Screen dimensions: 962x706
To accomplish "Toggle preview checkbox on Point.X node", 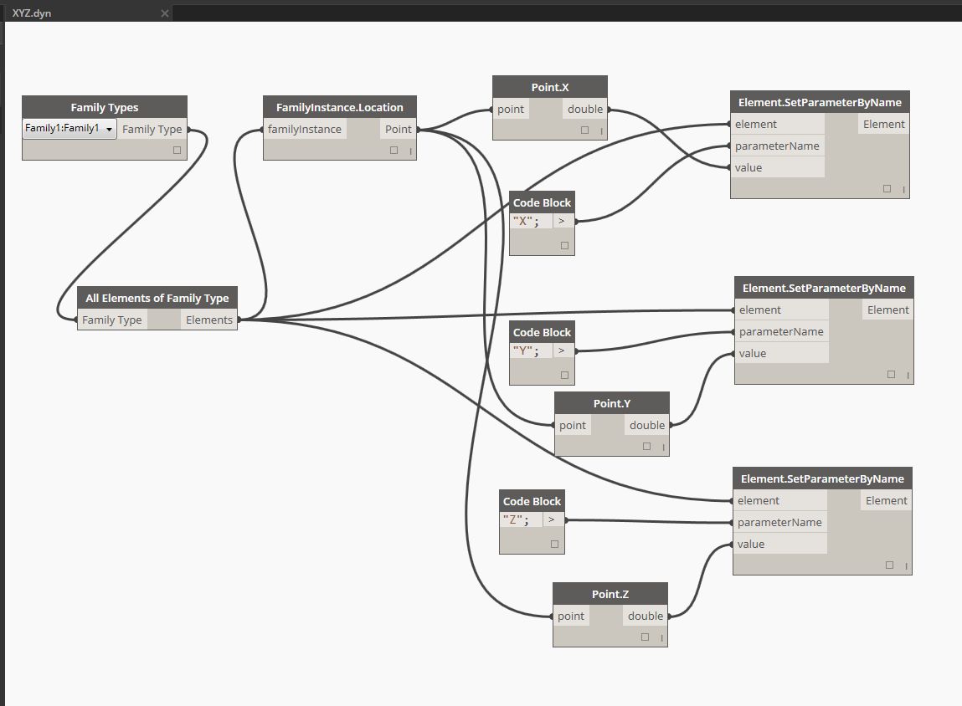I will 584,130.
